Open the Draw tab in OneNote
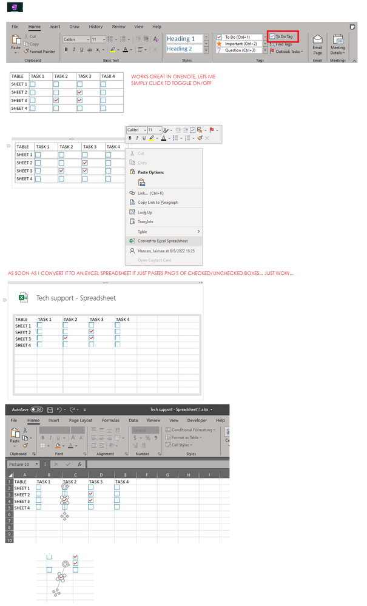Viewport: 367px width, 606px height. point(74,27)
